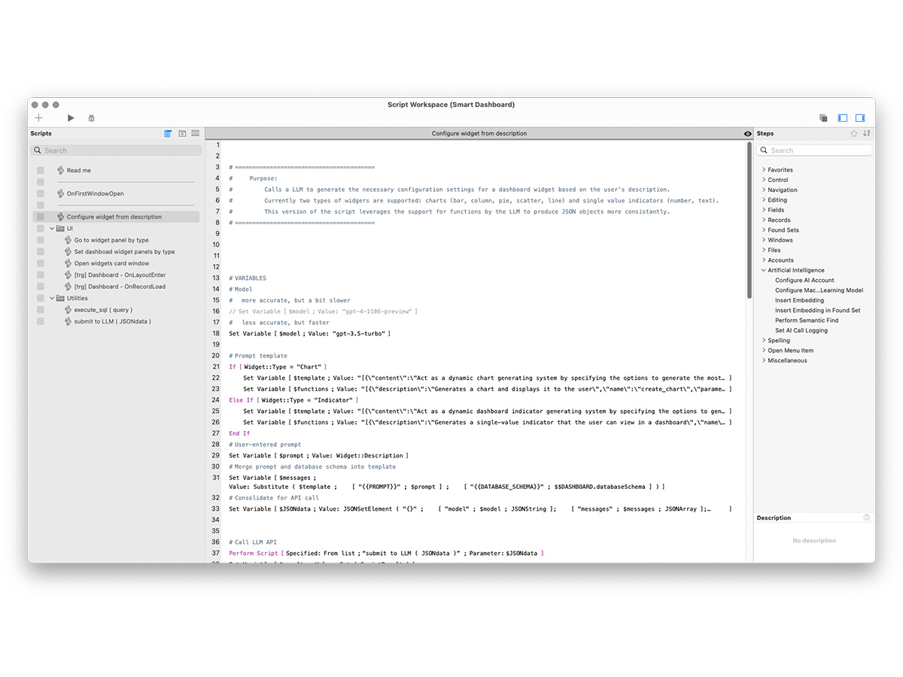Image resolution: width=903 pixels, height=677 pixels.
Task: Toggle menu checkbox for UI folder
Action: point(41,228)
